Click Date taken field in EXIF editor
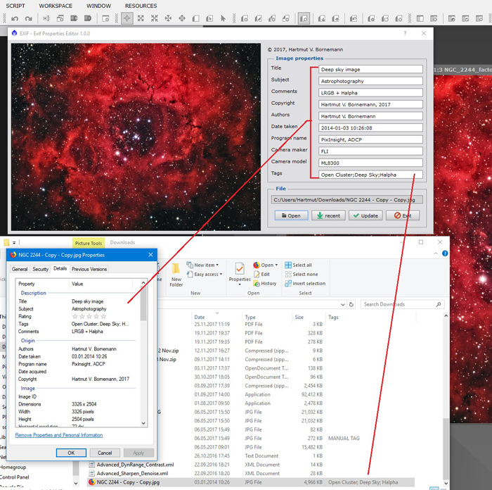 (370, 127)
